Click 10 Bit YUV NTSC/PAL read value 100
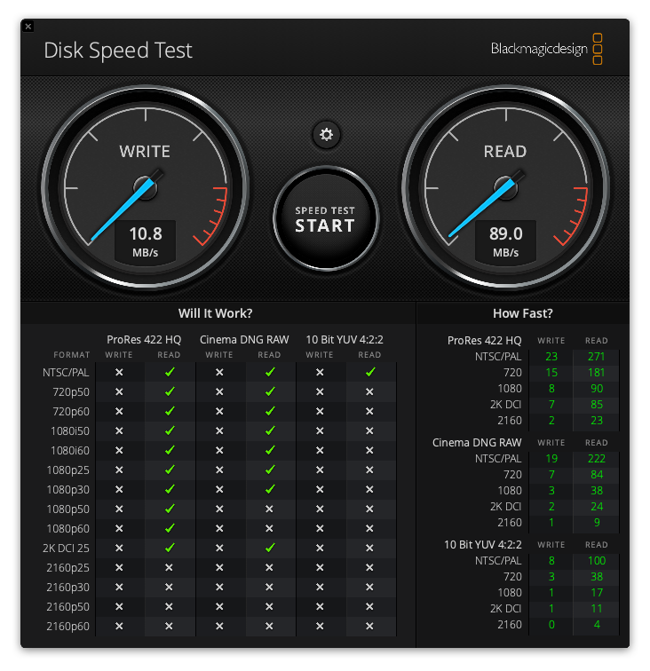The image size is (650, 671). [597, 561]
